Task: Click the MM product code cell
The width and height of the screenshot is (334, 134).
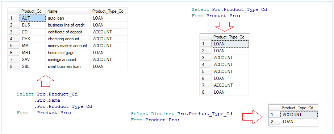Action: [x=33, y=46]
